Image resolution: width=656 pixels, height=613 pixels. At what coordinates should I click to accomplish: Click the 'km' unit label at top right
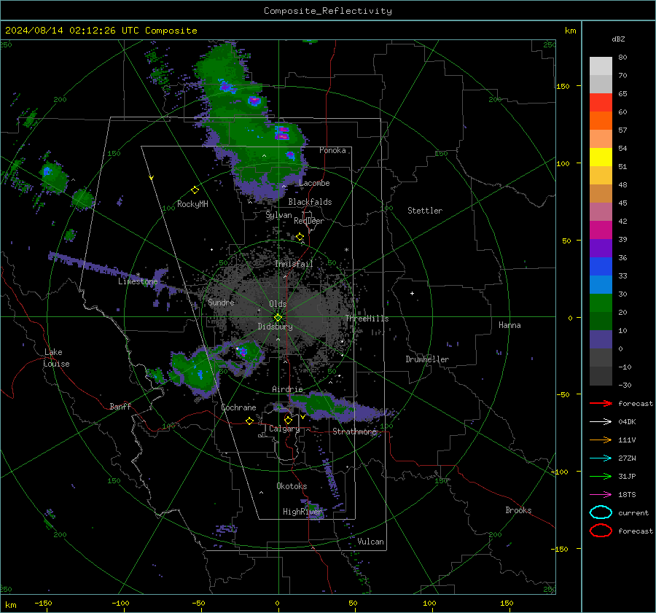tap(570, 31)
